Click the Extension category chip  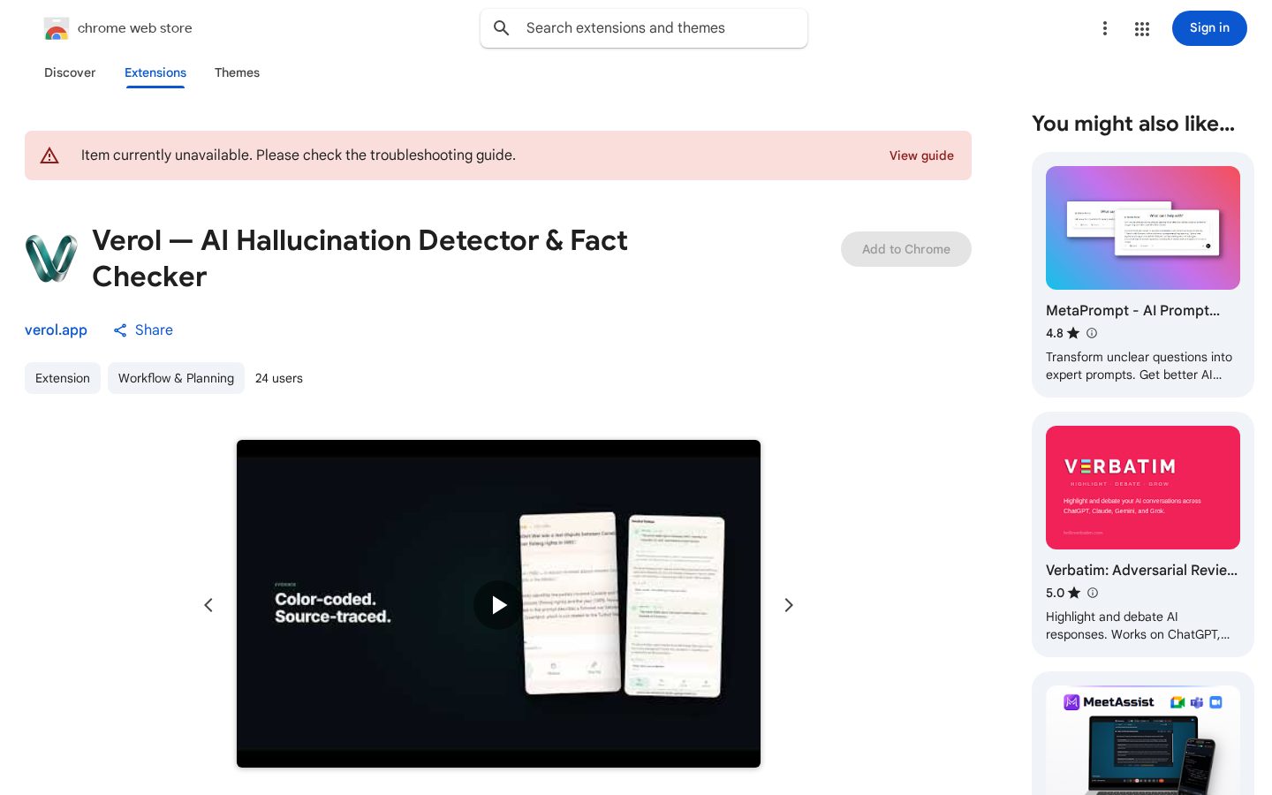pyautogui.click(x=63, y=378)
